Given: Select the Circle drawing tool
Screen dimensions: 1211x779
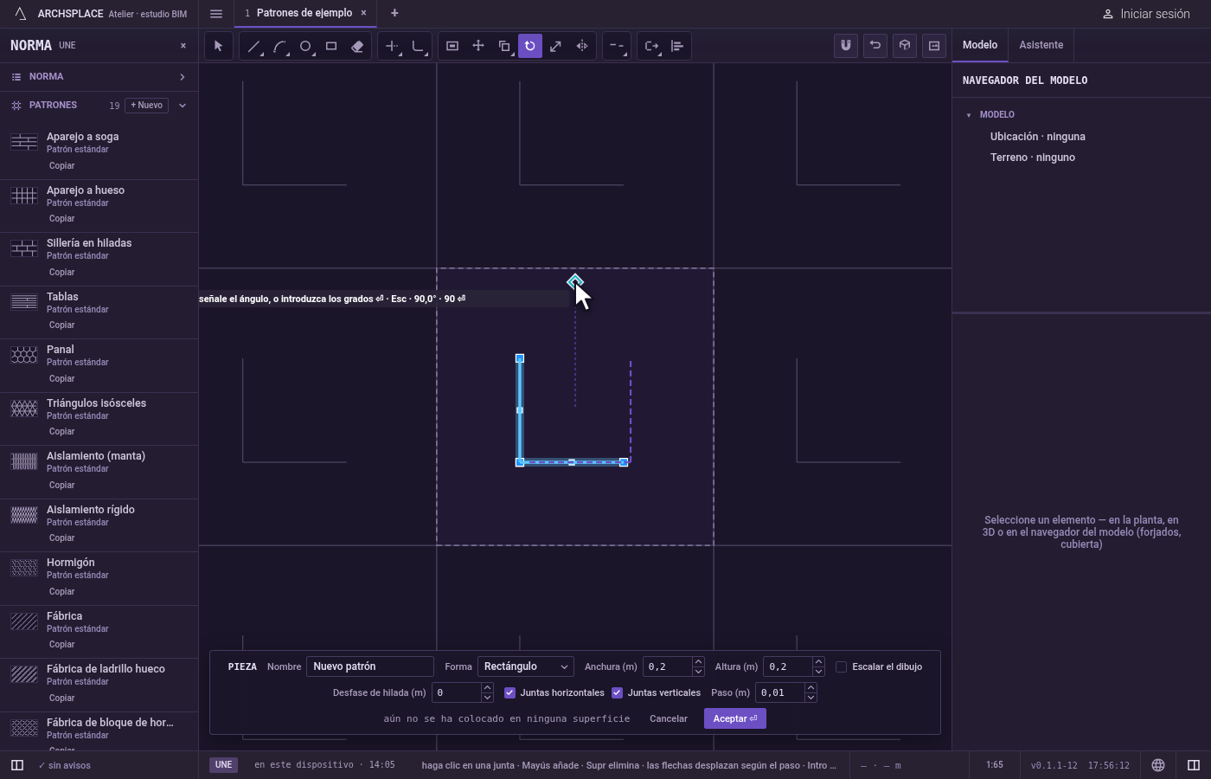Looking at the screenshot, I should [305, 46].
